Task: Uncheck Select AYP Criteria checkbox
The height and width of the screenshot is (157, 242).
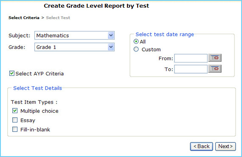Action: point(12,73)
